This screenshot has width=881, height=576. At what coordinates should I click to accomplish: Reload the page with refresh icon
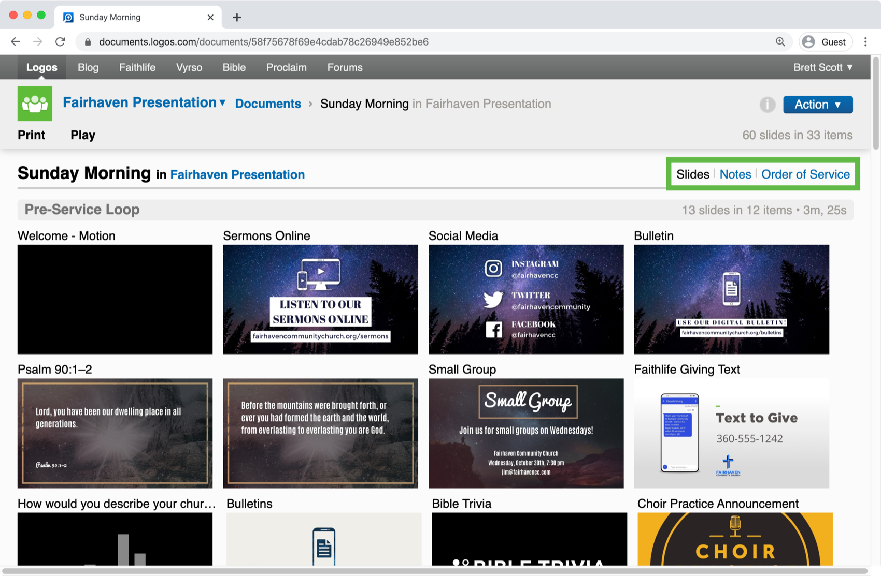coord(60,42)
